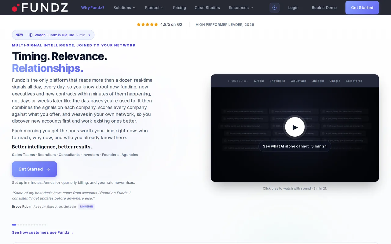Image resolution: width=391 pixels, height=244 pixels.
Task: Click the Fundz logo in the header
Action: tap(40, 8)
